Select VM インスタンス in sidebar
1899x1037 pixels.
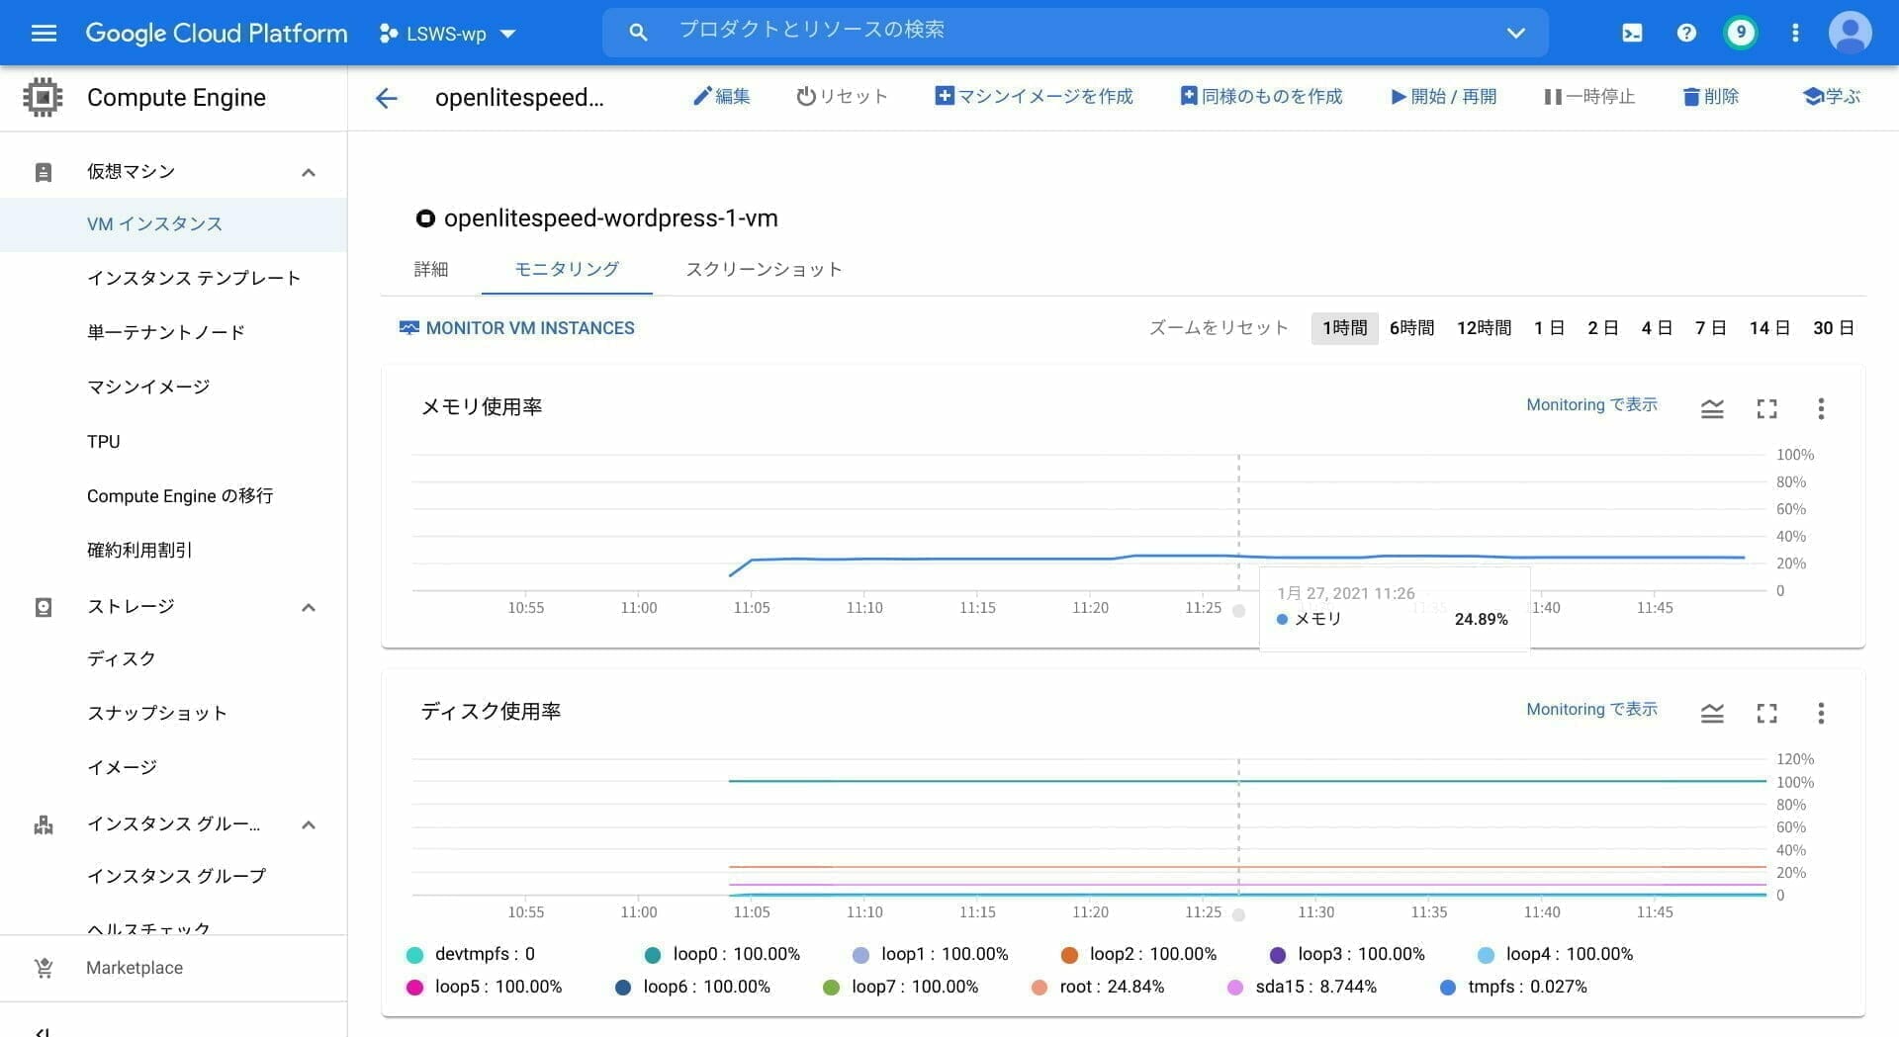(x=173, y=223)
